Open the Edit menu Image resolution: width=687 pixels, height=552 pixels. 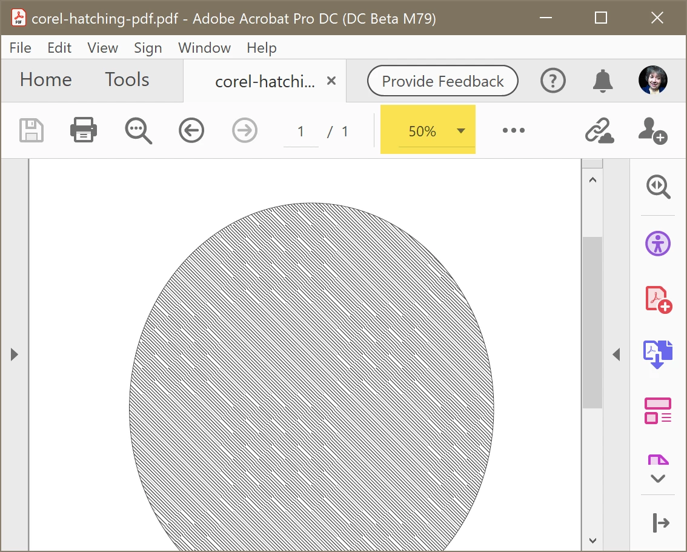pos(59,48)
